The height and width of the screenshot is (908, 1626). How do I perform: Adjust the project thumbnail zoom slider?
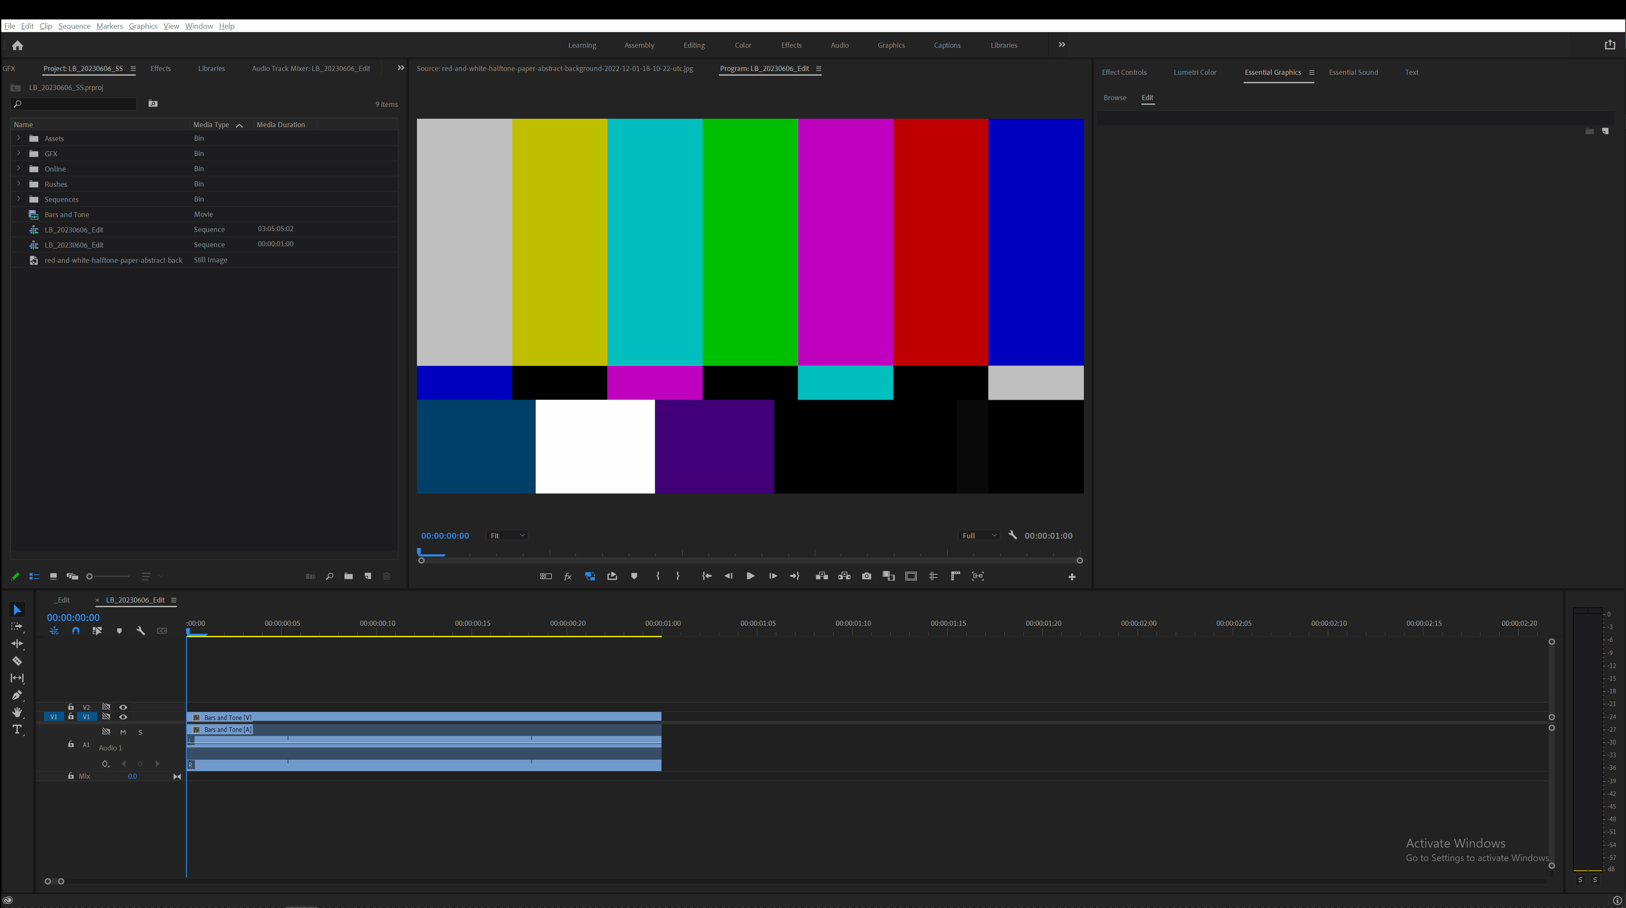[90, 576]
